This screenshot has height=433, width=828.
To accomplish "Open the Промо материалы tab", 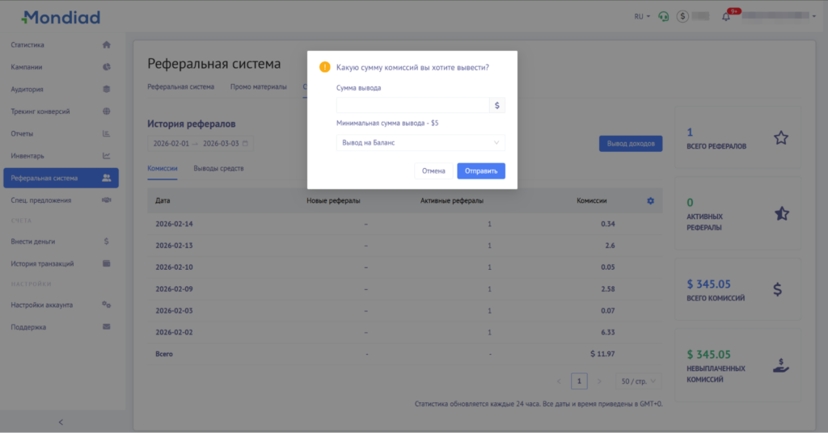I will click(258, 86).
